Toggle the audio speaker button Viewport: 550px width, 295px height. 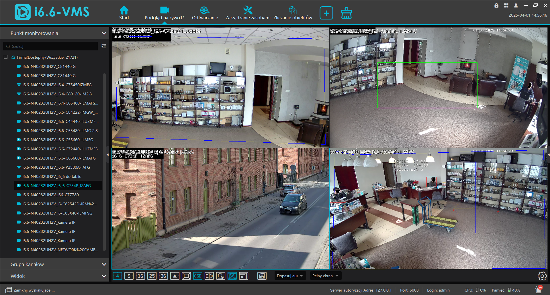(x=209, y=276)
